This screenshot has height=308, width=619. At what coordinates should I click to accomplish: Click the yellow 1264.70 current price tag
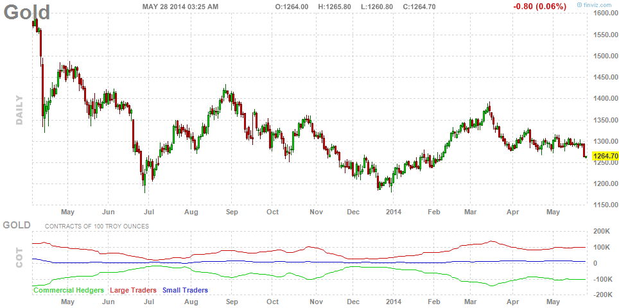pyautogui.click(x=605, y=156)
